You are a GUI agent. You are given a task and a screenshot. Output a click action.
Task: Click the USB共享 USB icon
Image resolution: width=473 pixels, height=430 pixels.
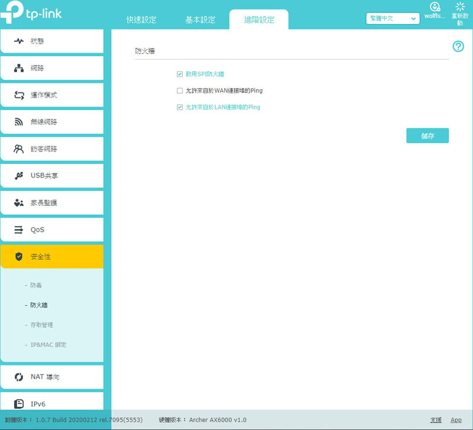[x=19, y=176]
